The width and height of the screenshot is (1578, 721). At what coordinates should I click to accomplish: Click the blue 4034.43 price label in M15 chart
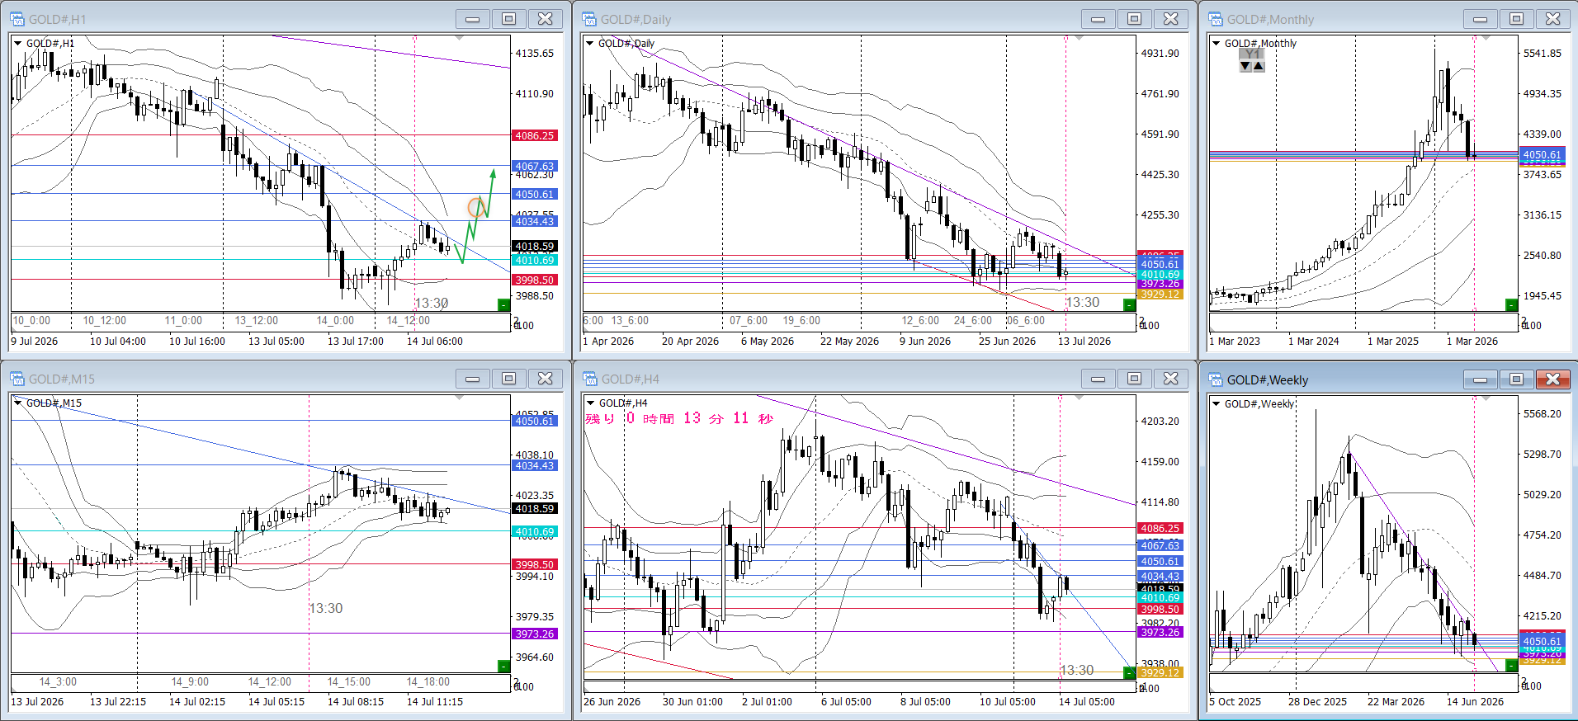pyautogui.click(x=535, y=465)
